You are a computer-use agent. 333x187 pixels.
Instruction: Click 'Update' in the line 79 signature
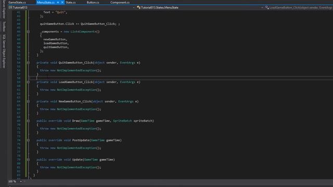(x=78, y=159)
